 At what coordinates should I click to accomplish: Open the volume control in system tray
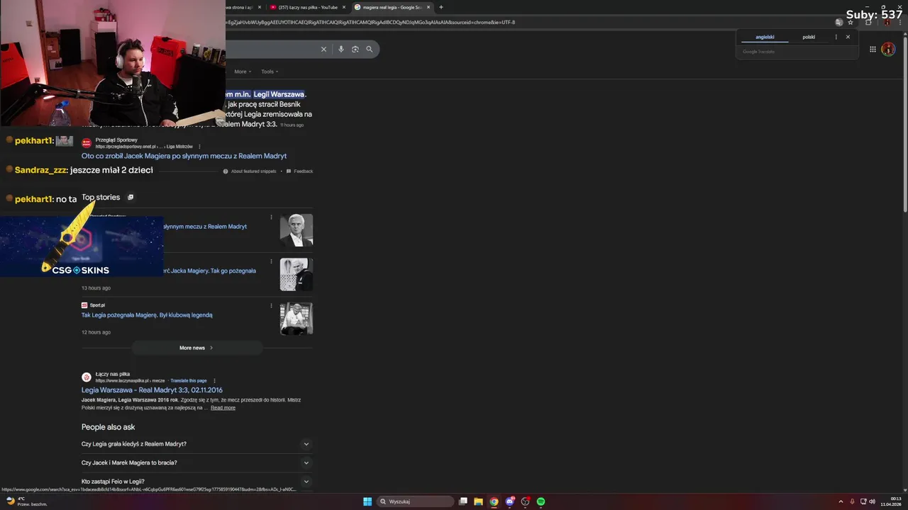(873, 501)
